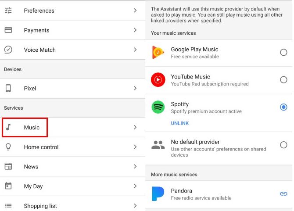Open the Shopping list entry
294x211 pixels.
(x=40, y=206)
